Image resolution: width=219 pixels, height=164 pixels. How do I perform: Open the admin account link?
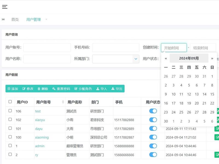(x=40, y=146)
